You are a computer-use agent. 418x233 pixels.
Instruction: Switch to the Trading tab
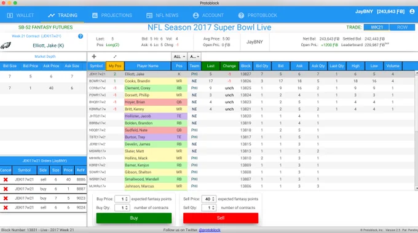[x=63, y=15]
